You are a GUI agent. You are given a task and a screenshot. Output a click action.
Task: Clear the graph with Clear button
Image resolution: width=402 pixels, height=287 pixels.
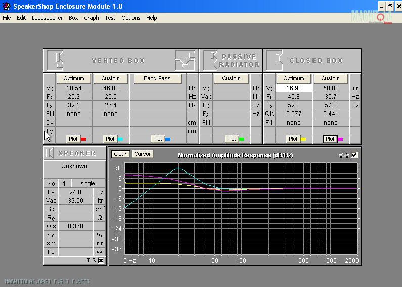(x=120, y=154)
